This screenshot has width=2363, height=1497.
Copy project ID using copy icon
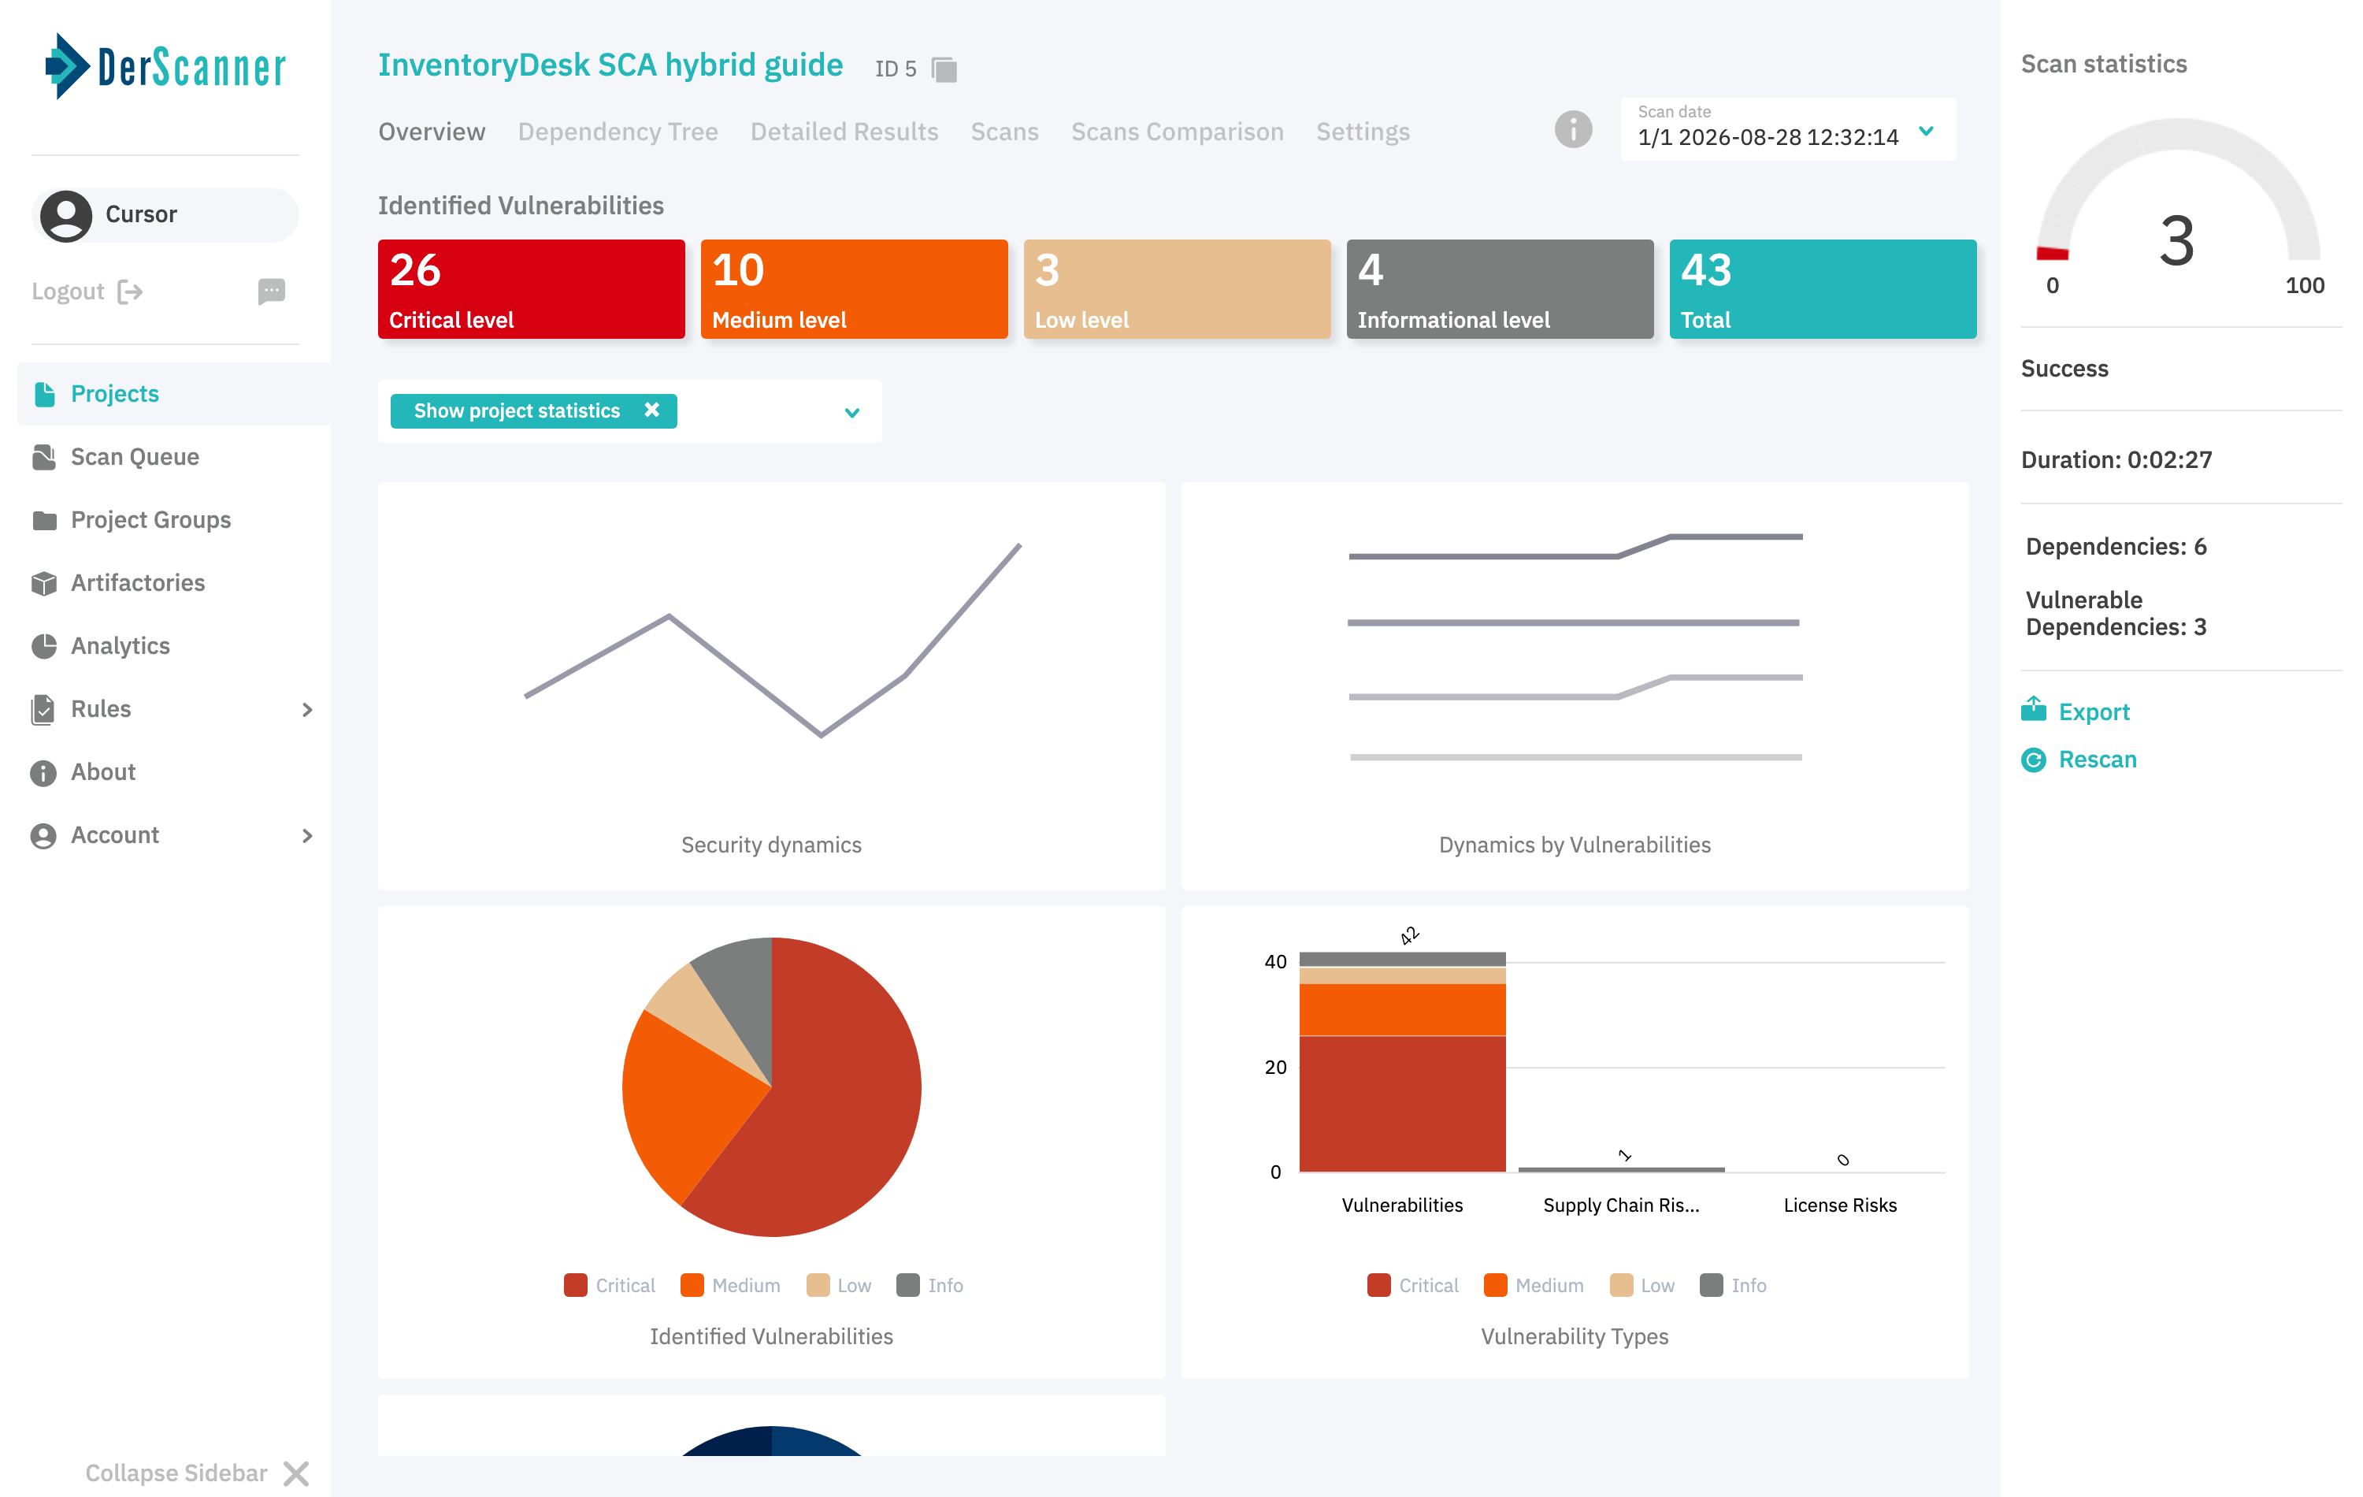tap(944, 69)
